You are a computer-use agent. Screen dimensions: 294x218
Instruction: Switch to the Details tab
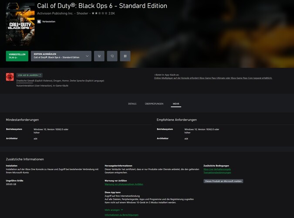(132, 104)
